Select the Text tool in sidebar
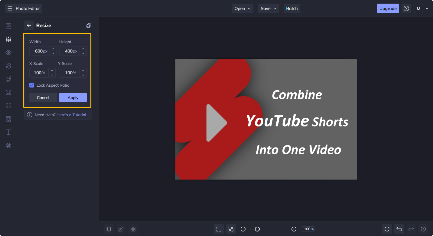Viewport: 433px width, 236px height. pyautogui.click(x=8, y=132)
